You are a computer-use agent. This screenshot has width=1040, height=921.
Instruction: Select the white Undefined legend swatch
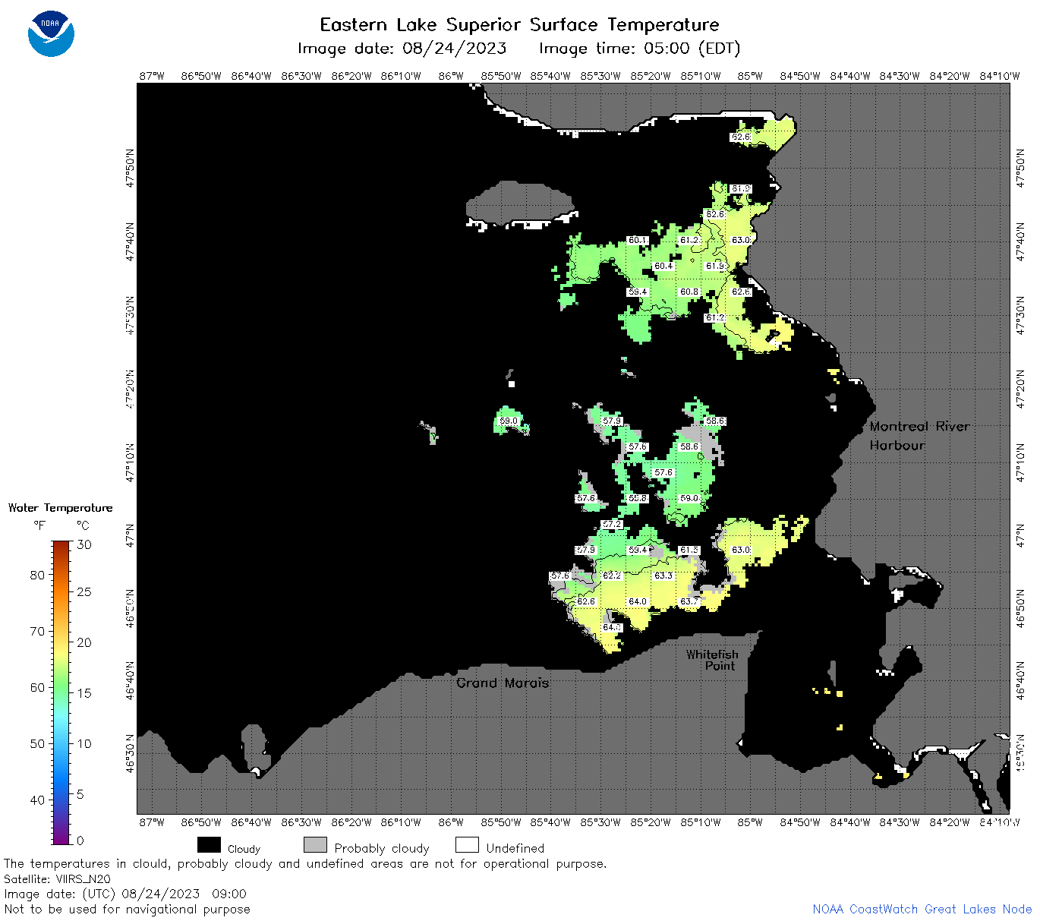(x=467, y=845)
